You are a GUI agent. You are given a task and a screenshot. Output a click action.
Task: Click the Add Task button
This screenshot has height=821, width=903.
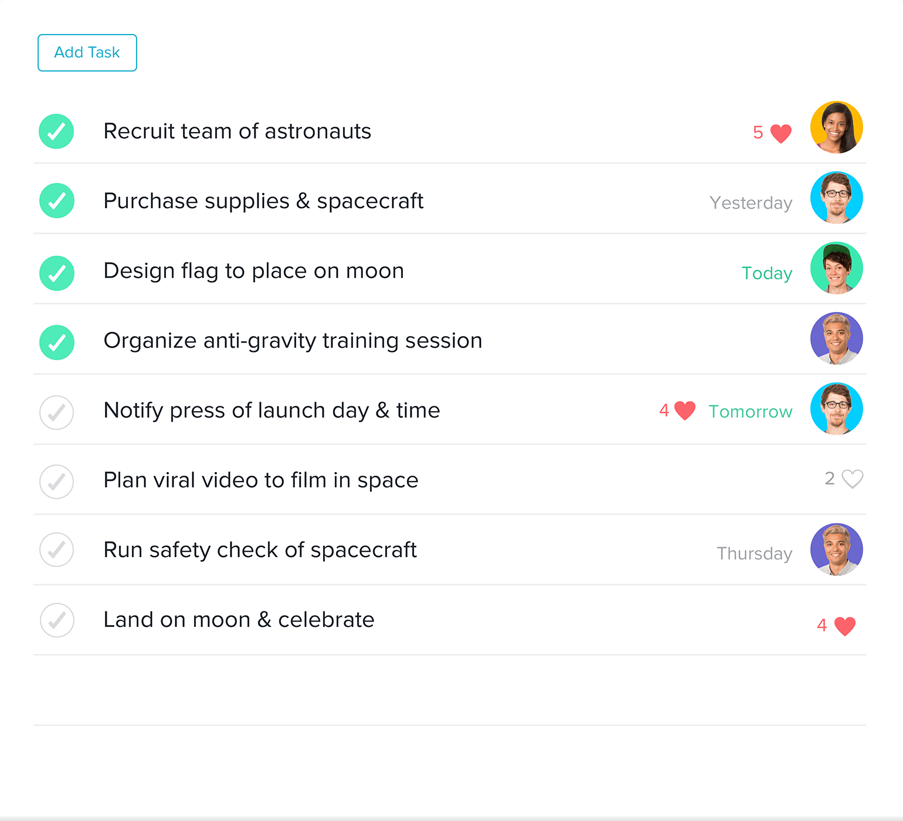(x=87, y=53)
